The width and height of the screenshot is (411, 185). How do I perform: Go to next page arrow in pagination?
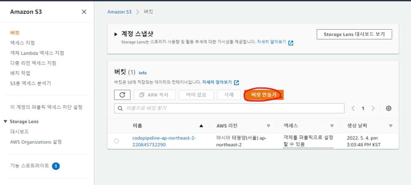point(373,108)
